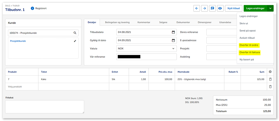Select Overfør til ordre menu option

[249, 45]
